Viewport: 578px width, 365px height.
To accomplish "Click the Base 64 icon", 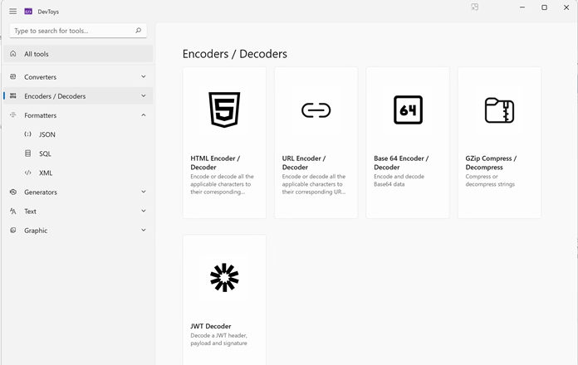I will [408, 109].
